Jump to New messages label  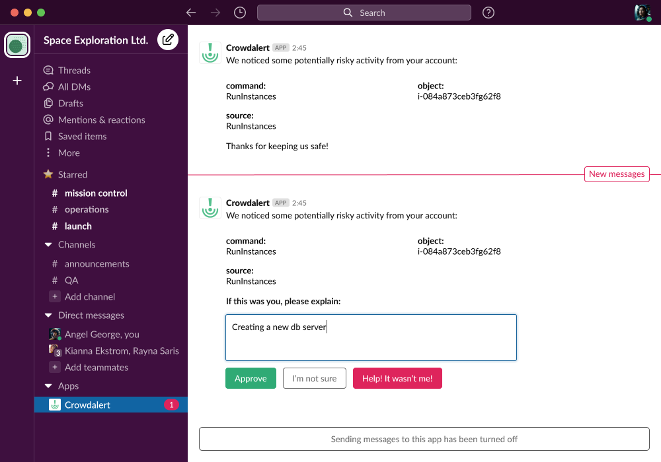click(617, 174)
